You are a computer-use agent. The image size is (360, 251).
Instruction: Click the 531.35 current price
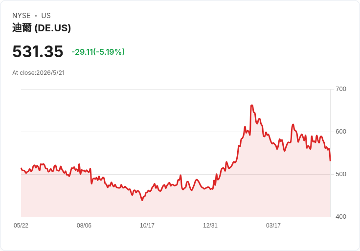point(38,51)
